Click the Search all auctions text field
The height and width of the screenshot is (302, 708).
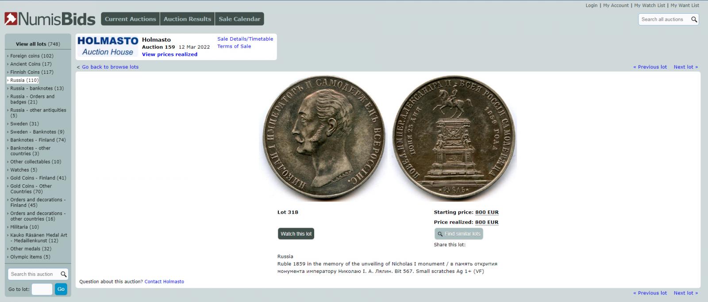664,19
